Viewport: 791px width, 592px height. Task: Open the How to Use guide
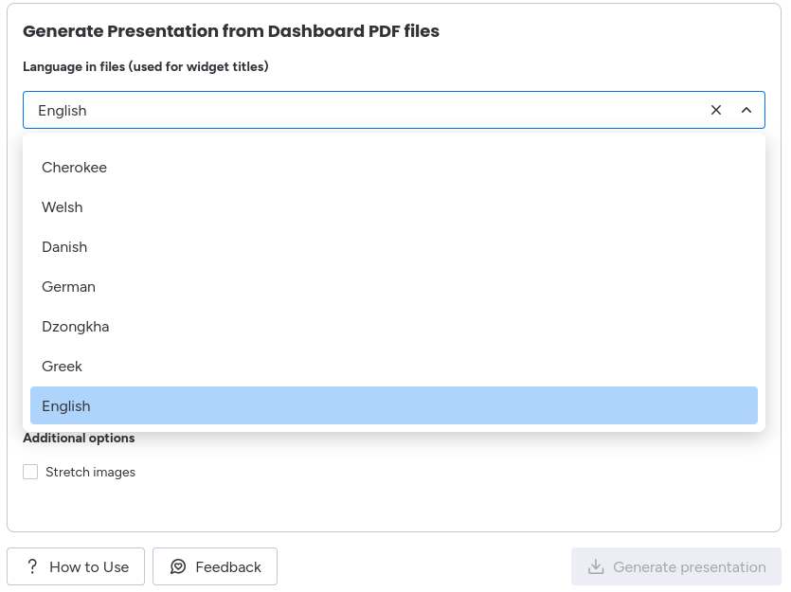coord(76,566)
